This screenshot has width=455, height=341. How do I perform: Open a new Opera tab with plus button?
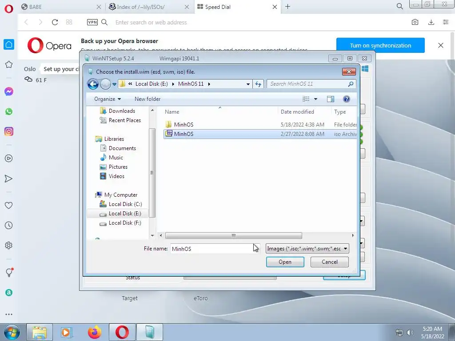(287, 6)
